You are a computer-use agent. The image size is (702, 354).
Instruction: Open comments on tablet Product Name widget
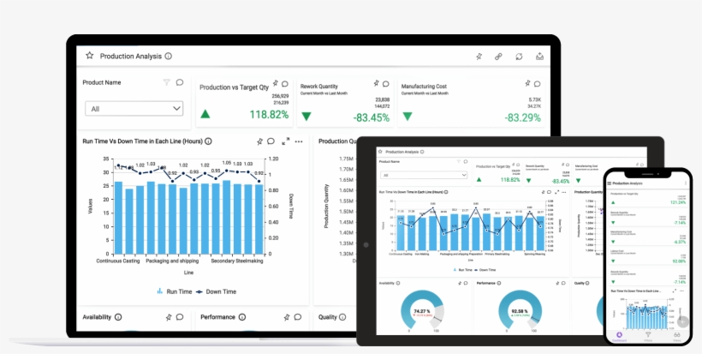[x=466, y=161]
